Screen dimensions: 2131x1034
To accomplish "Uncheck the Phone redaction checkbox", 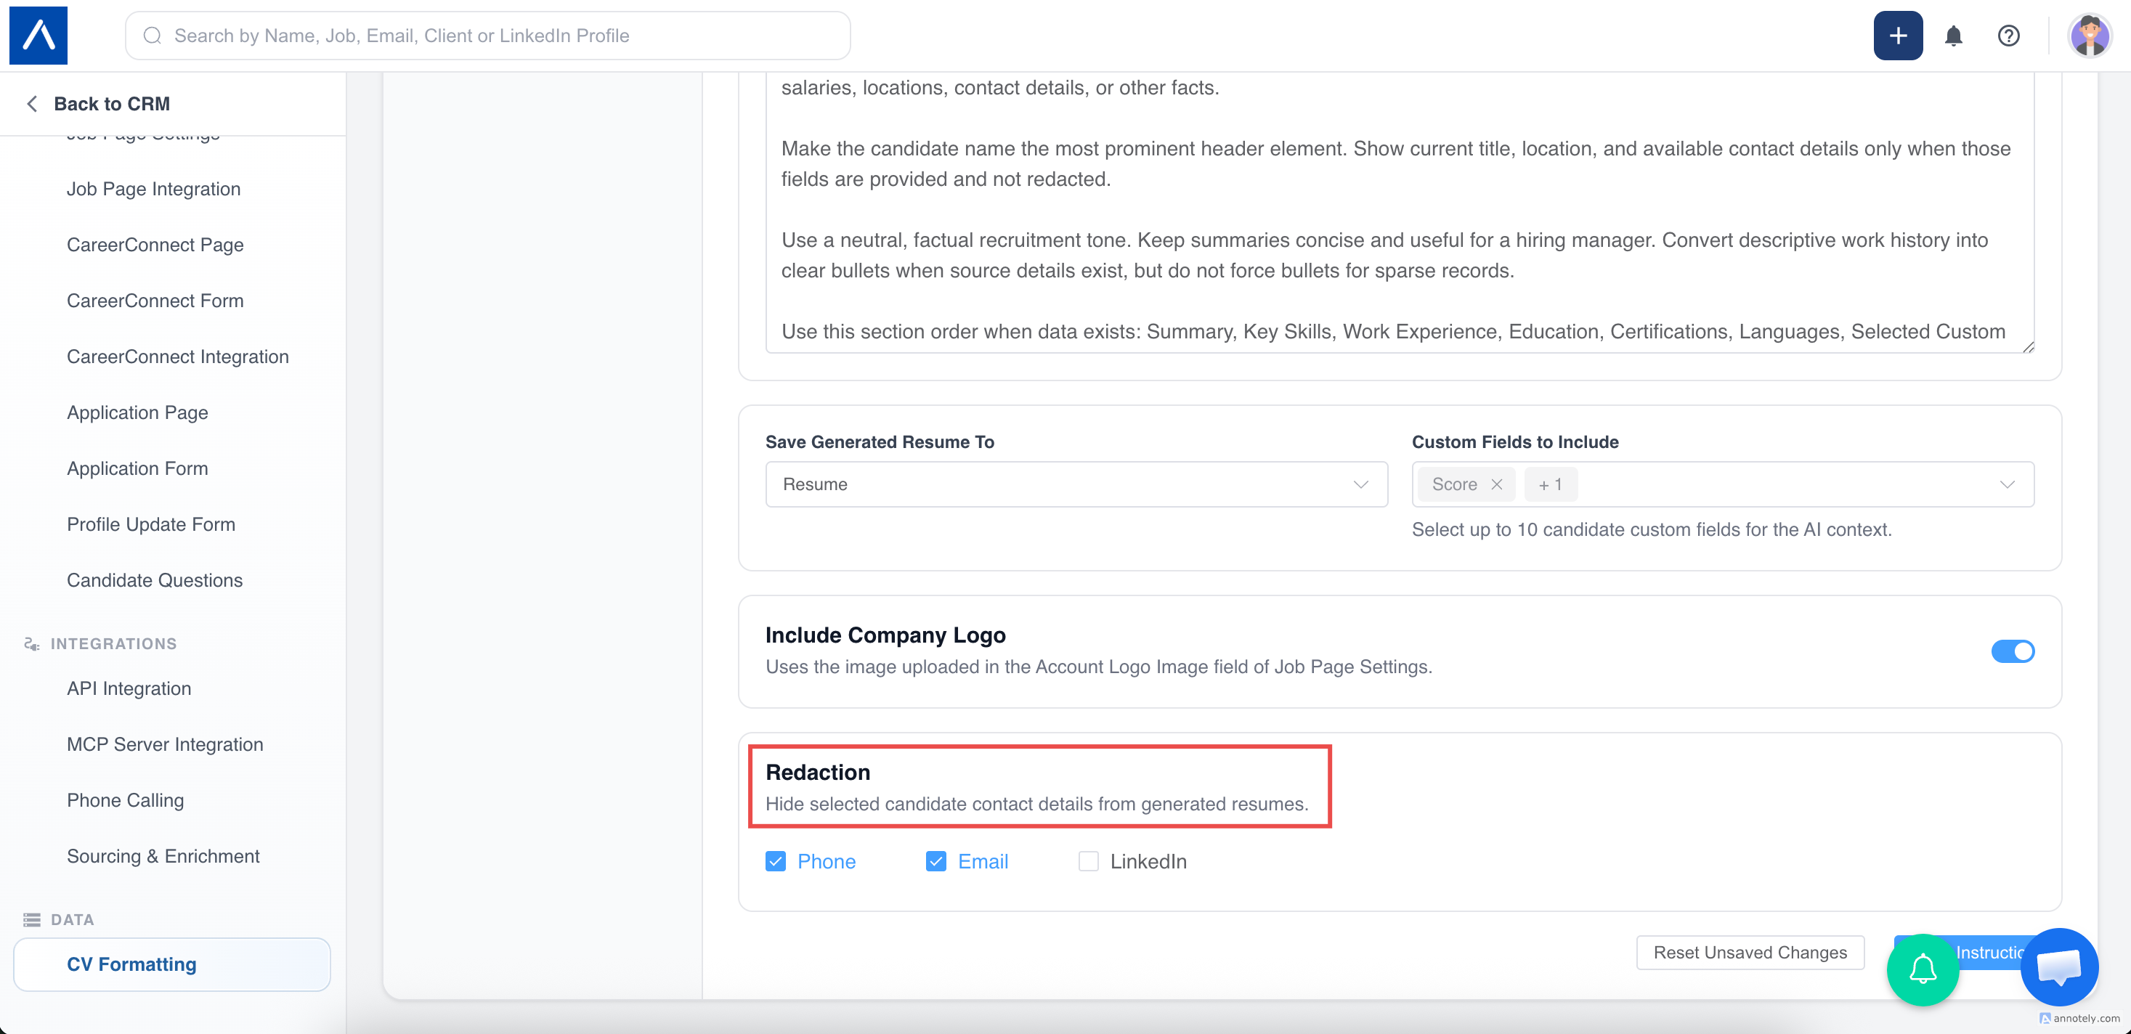I will (x=775, y=861).
